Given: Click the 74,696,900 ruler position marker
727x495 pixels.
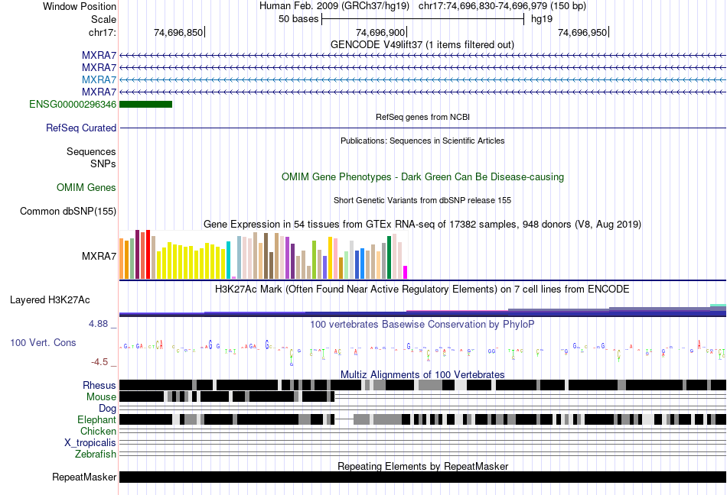Looking at the screenshot, I should 380,32.
